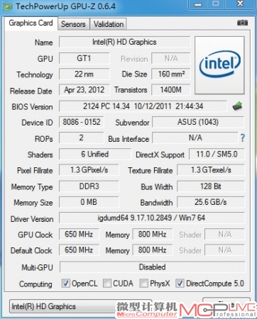Click the Release Date label
This screenshot has width=257, height=319.
[x=31, y=91]
